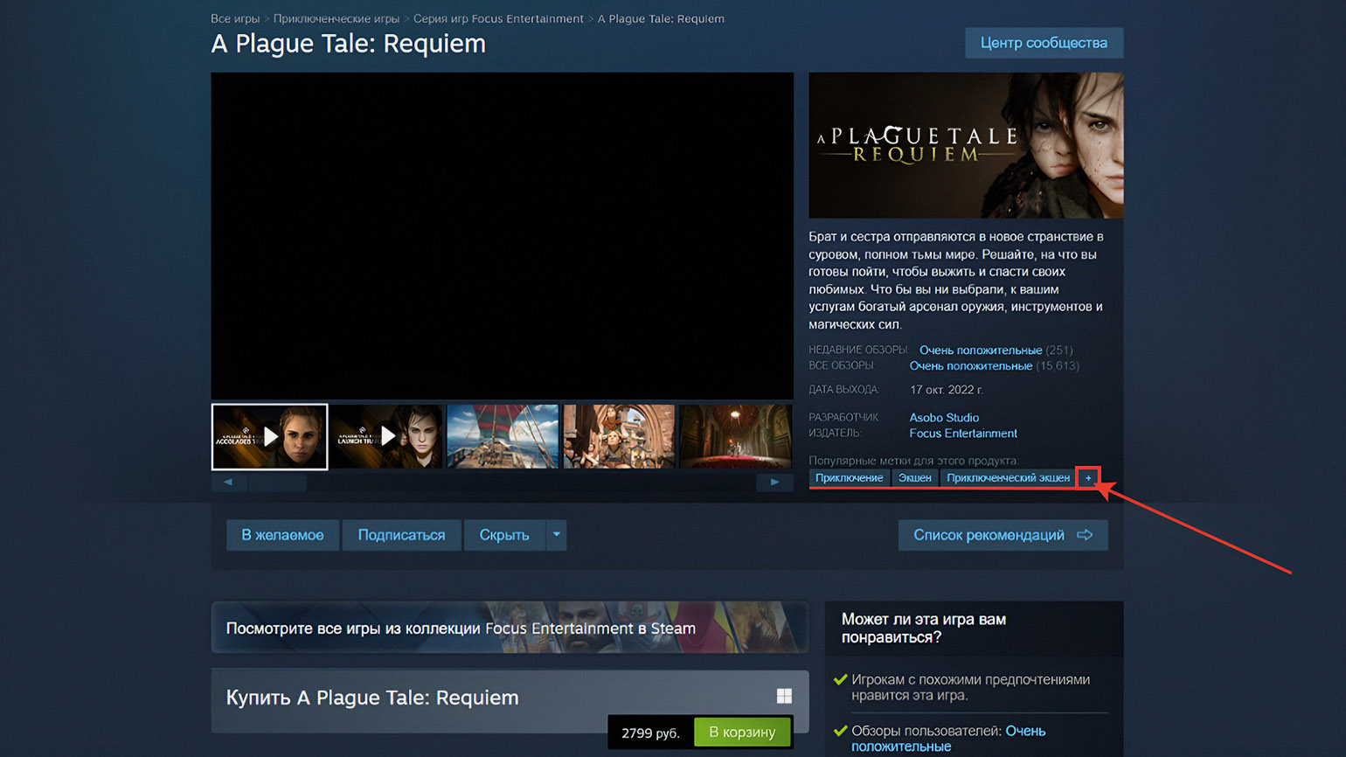Open Серия игр Focus Entertainment breadcrumb

pyautogui.click(x=498, y=18)
